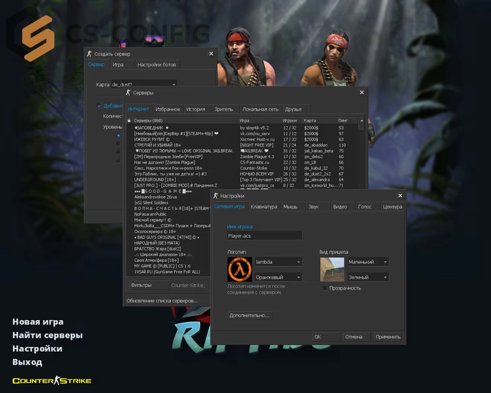Viewport: 491px width, 393px height.
Task: Toggle the Прозрачность checkbox
Action: pyautogui.click(x=324, y=288)
